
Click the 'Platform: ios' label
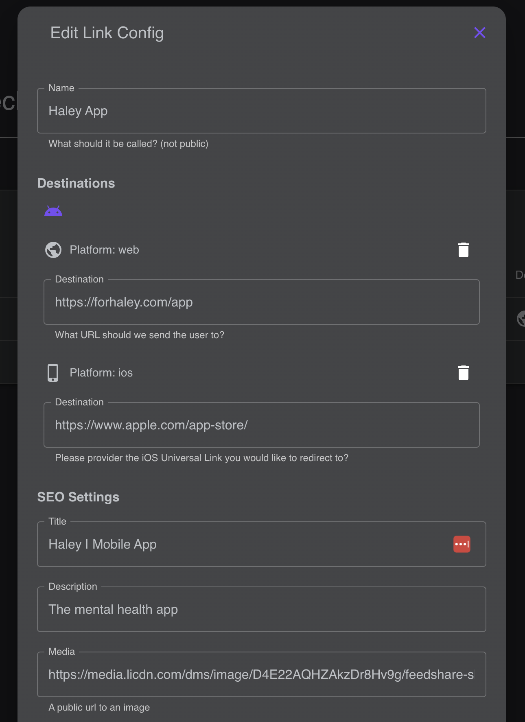pyautogui.click(x=101, y=373)
